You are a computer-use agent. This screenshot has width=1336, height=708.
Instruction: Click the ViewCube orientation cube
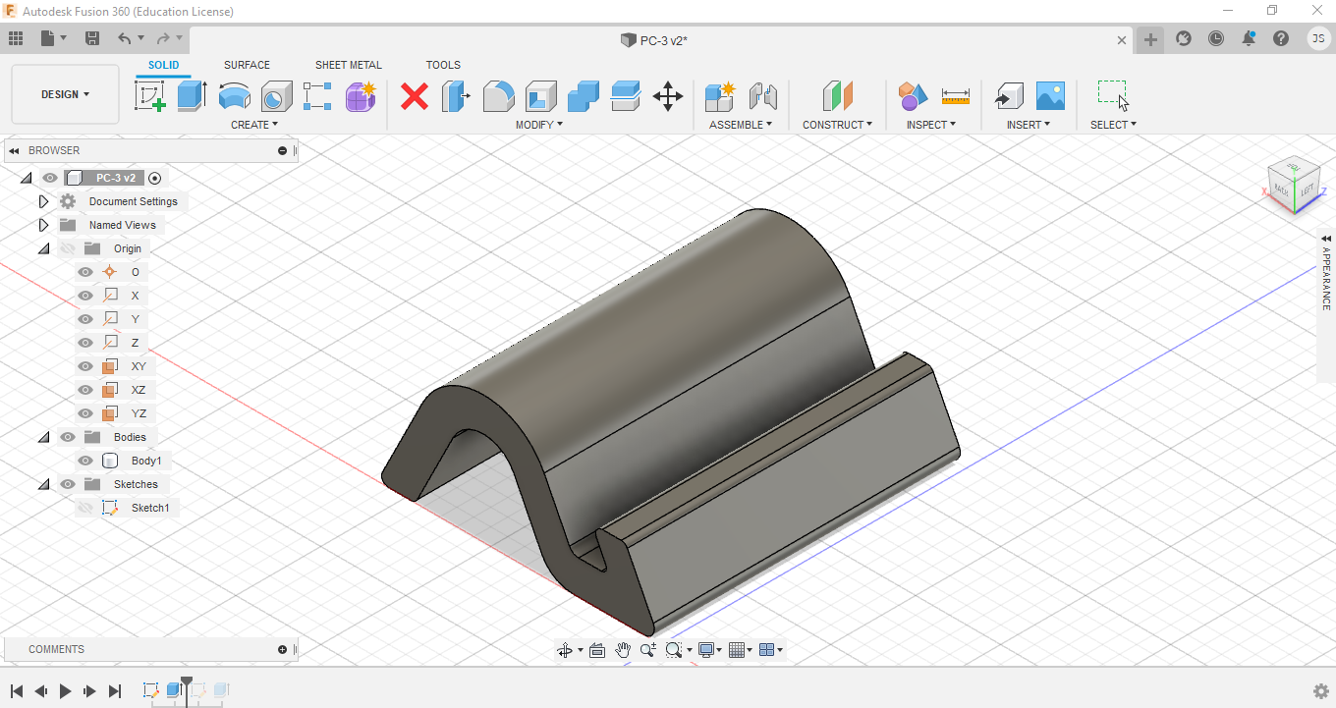pos(1295,185)
